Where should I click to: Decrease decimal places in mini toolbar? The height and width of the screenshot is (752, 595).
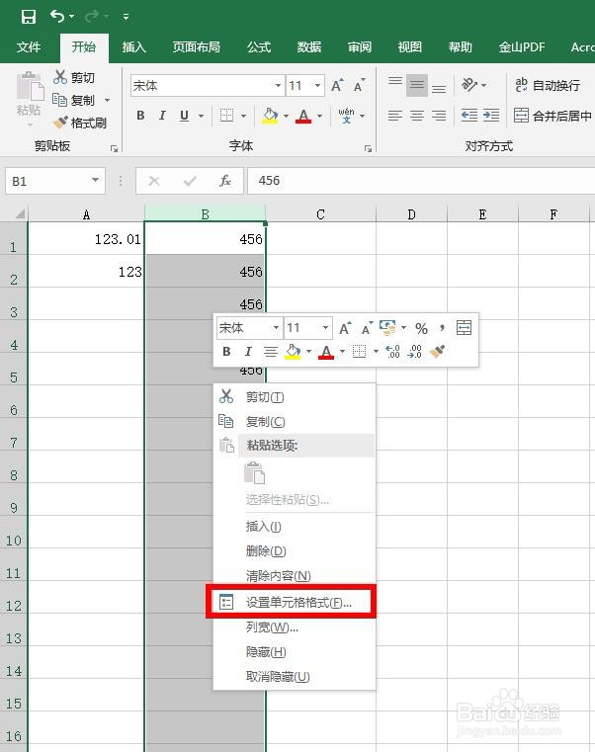click(x=414, y=352)
